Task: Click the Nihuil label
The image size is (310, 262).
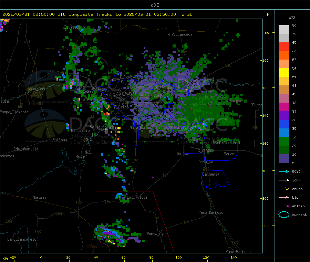Action: [81, 157]
